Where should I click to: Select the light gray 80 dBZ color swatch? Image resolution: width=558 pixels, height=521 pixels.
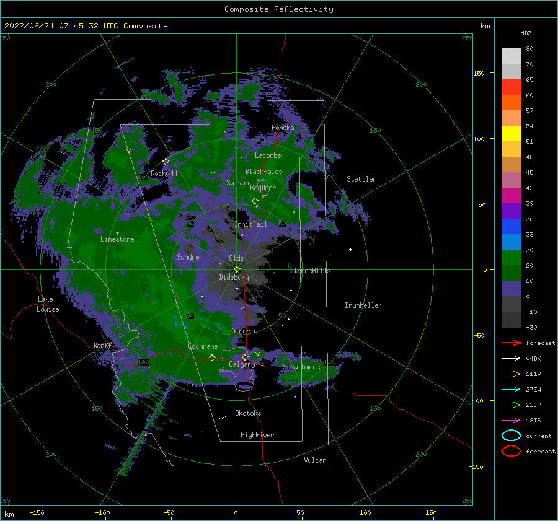511,56
